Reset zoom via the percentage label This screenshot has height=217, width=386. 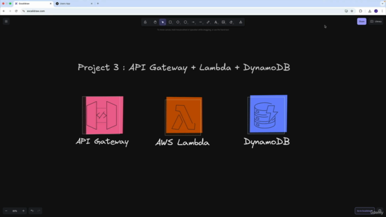click(14, 211)
